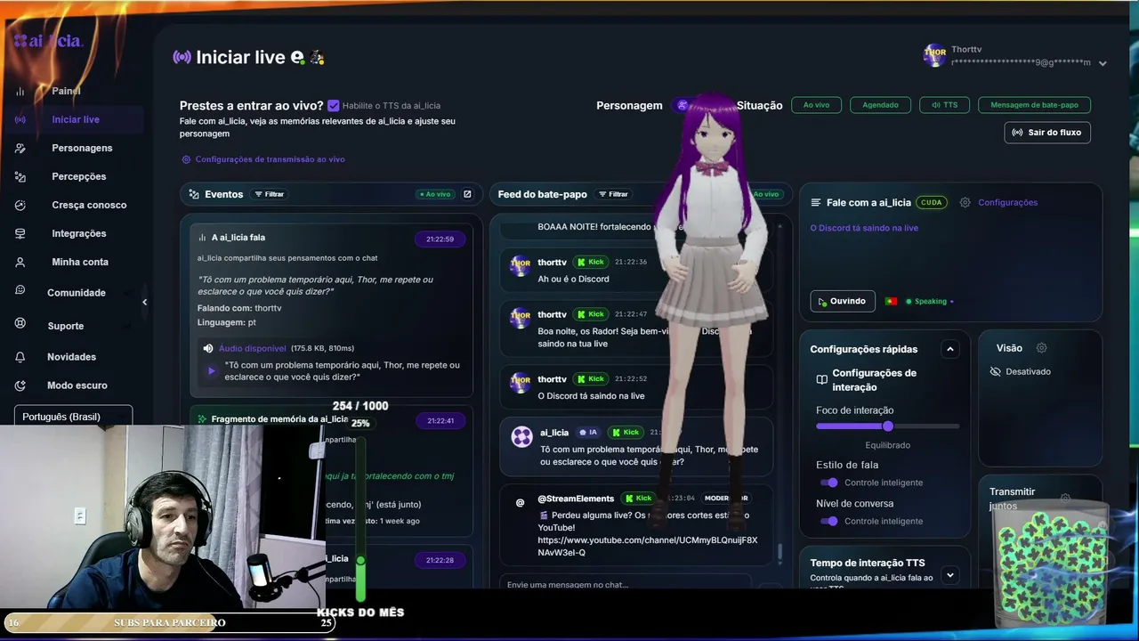The image size is (1139, 641).
Task: Select Iniciar live in sidebar
Action: 76,119
